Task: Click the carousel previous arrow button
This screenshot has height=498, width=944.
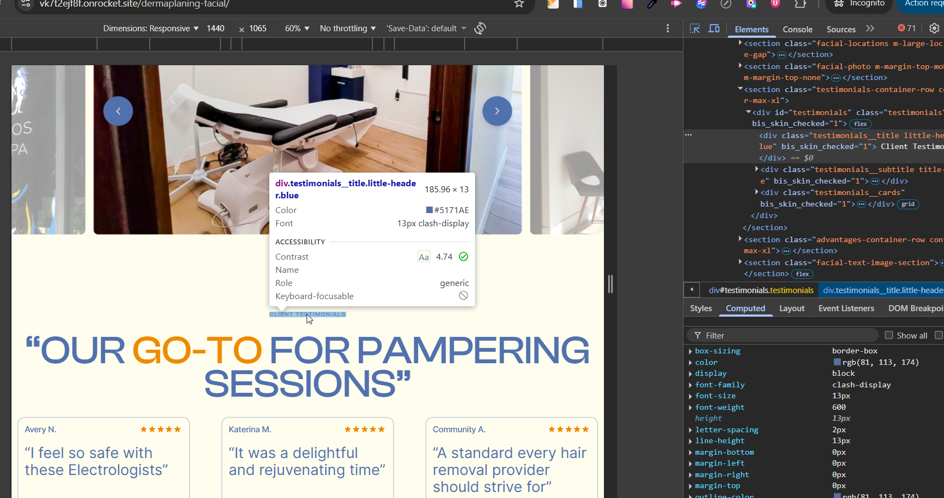Action: (x=118, y=111)
